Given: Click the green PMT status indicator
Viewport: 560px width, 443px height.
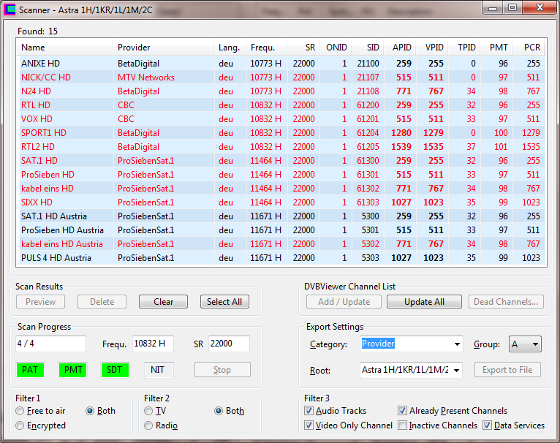Looking at the screenshot, I should (x=72, y=370).
